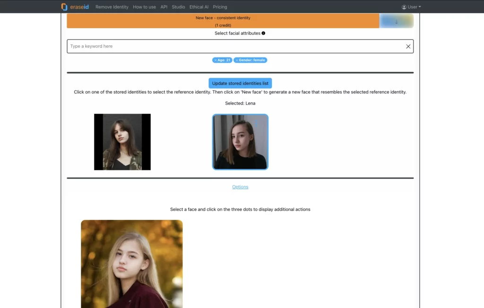This screenshot has width=484, height=308.
Task: Open the 'How to use' page
Action: (x=144, y=7)
